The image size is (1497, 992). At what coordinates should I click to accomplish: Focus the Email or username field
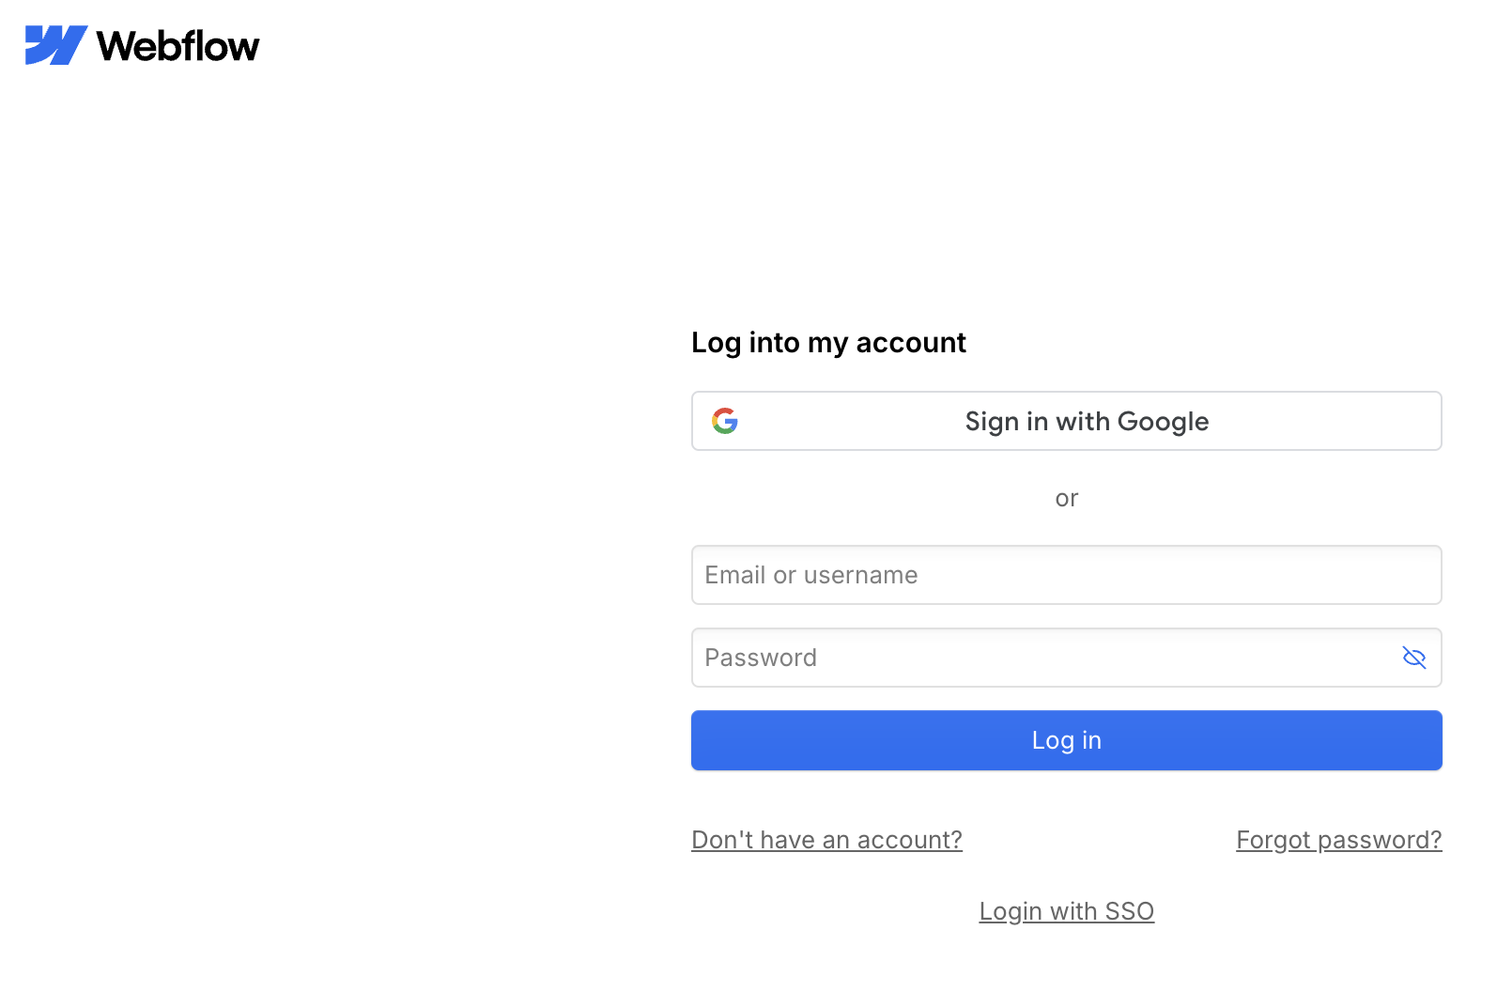coord(1067,575)
